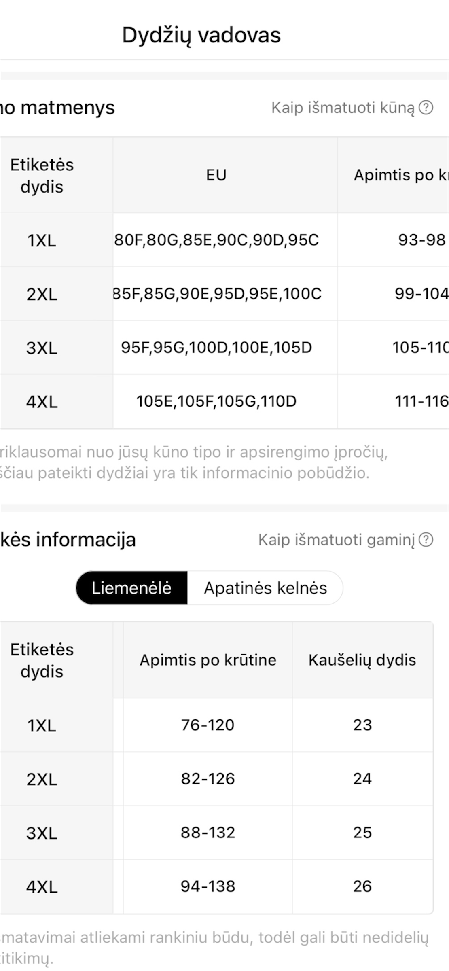Toggle the garment type selector to underwear
449x971 pixels.
point(265,587)
